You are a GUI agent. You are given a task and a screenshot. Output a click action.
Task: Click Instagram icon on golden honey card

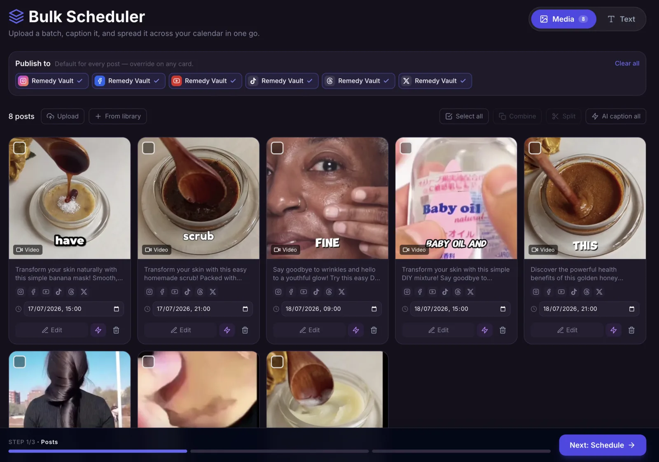[x=536, y=292]
